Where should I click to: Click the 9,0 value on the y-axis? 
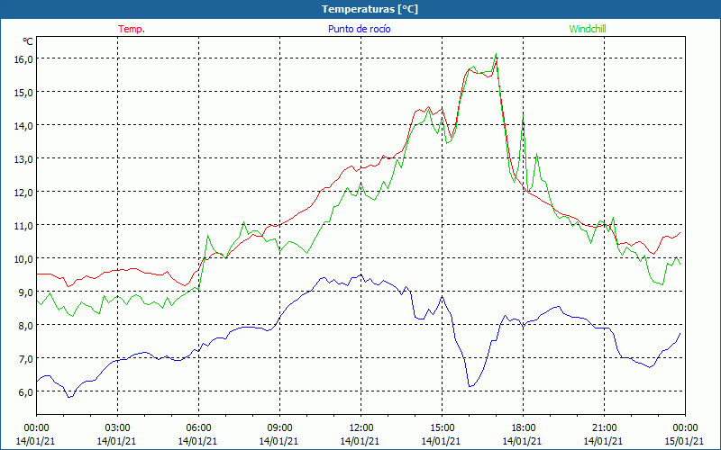click(25, 292)
